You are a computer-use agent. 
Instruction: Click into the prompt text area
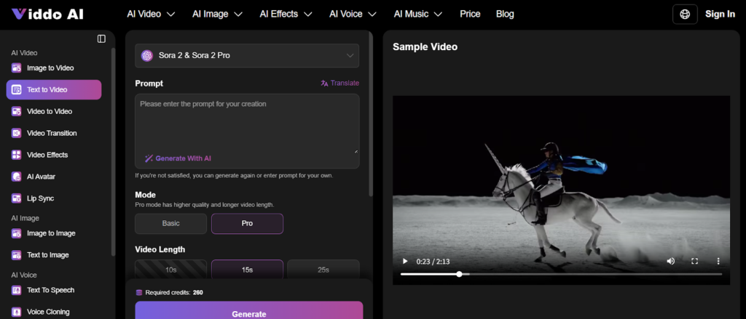[x=247, y=124]
